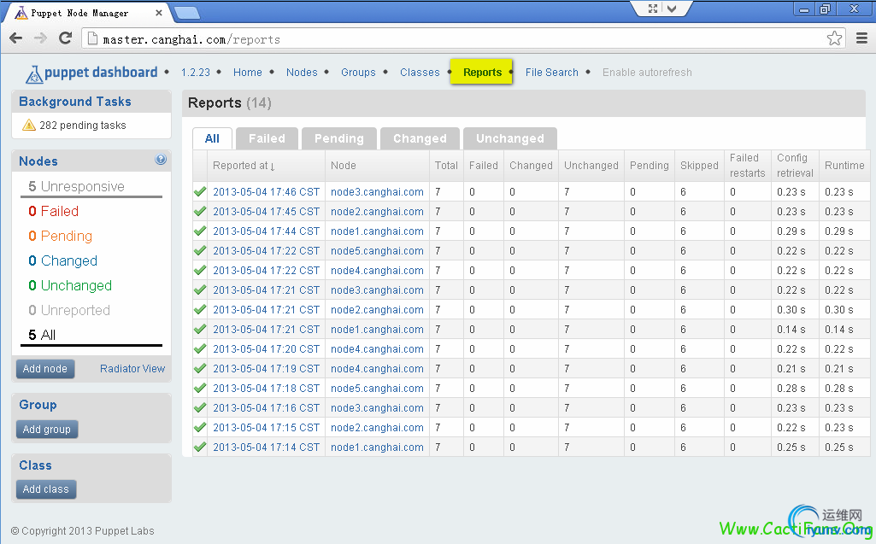The height and width of the screenshot is (544, 876).
Task: Open node1.canghai.com in 17:14 row
Action: 377,447
